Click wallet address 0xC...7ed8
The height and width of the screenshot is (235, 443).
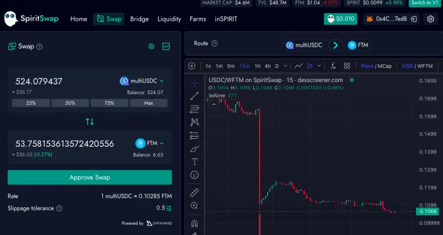click(x=392, y=19)
